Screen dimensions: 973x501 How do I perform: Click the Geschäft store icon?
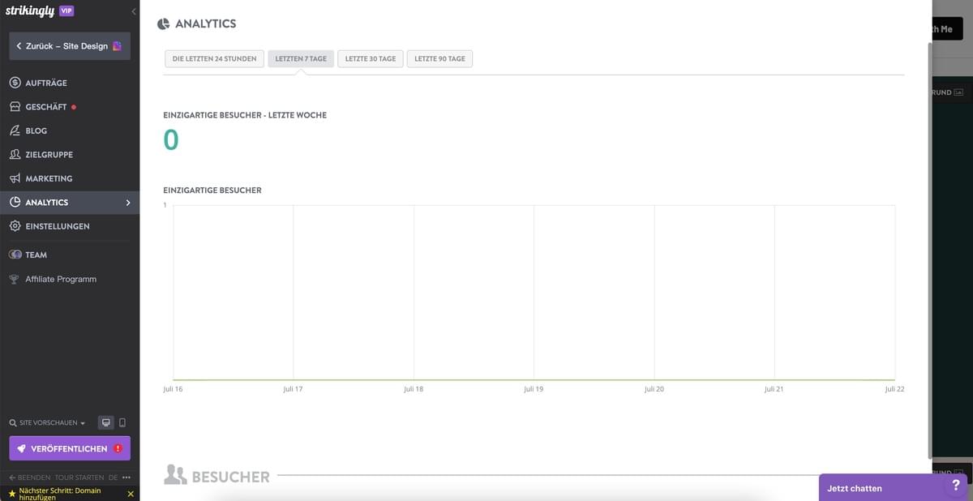(x=15, y=107)
